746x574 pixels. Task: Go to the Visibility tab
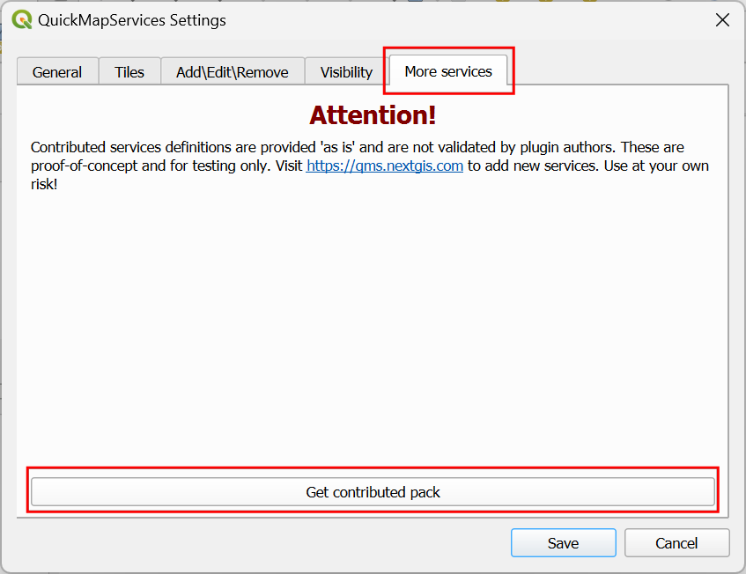pos(346,72)
